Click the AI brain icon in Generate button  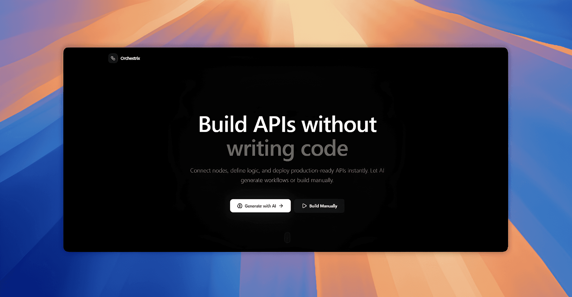240,206
